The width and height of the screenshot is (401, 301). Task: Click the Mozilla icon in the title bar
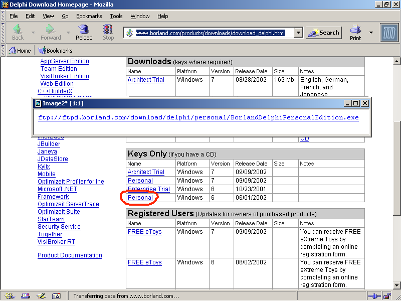pyautogui.click(x=5, y=5)
